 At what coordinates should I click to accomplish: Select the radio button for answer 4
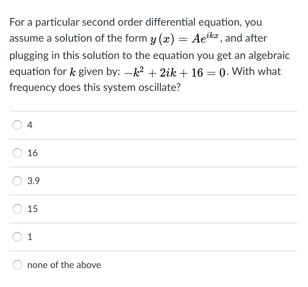click(17, 125)
